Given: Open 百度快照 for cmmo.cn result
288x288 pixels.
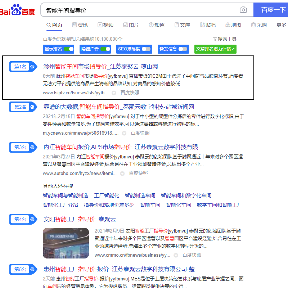Looking at the screenshot, I should click(192, 255).
